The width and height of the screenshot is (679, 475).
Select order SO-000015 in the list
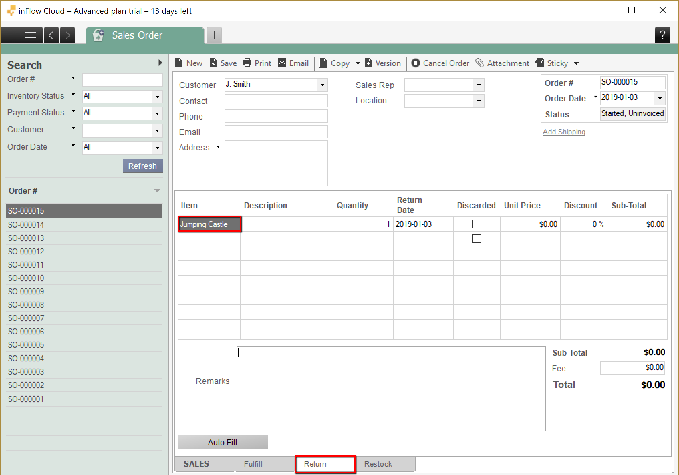coord(84,211)
